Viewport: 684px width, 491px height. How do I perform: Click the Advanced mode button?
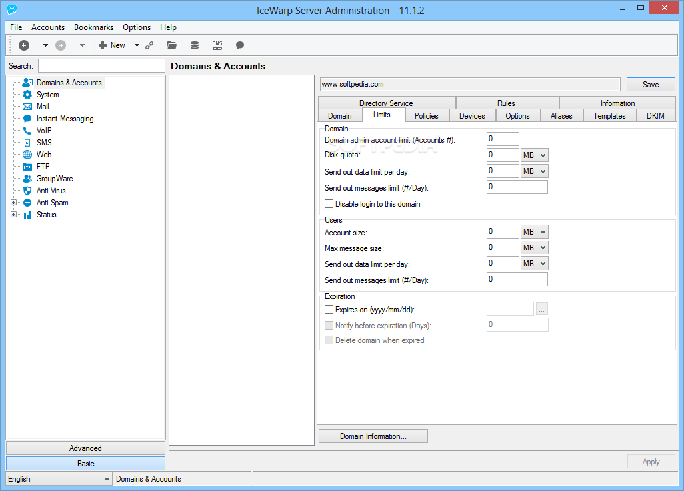pos(85,448)
